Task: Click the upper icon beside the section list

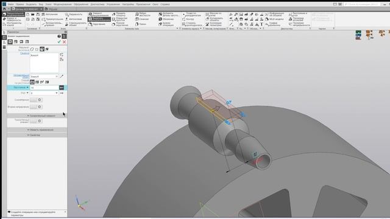Action: (x=62, y=55)
